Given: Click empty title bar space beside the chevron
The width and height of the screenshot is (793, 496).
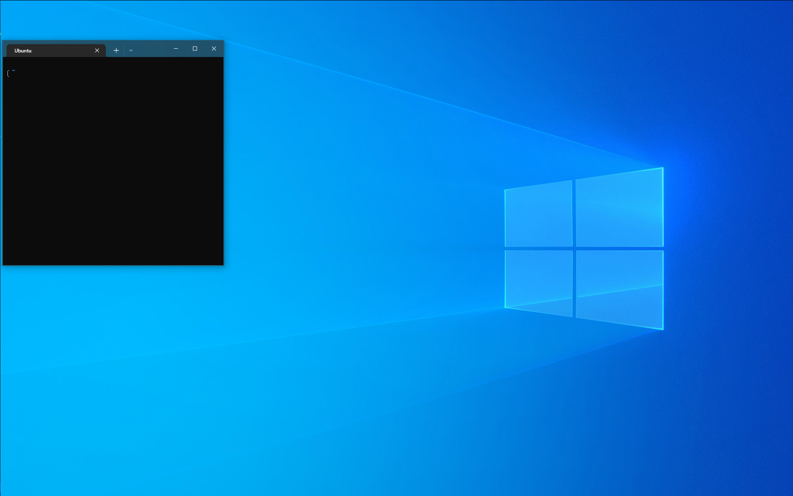Looking at the screenshot, I should [152, 49].
